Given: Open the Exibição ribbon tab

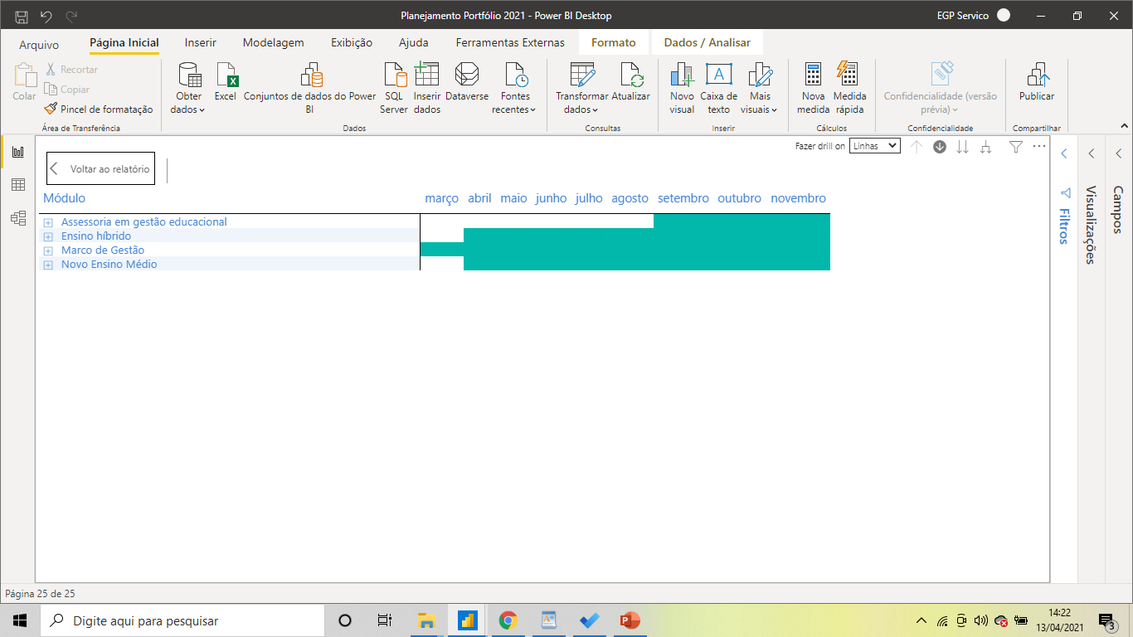Looking at the screenshot, I should (x=352, y=42).
